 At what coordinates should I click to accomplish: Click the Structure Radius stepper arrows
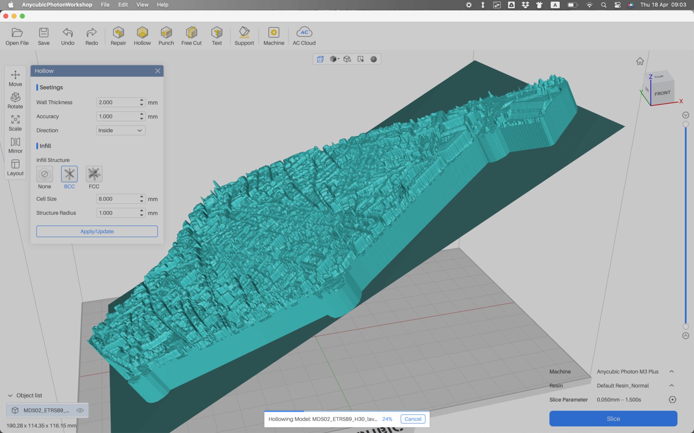pos(142,213)
